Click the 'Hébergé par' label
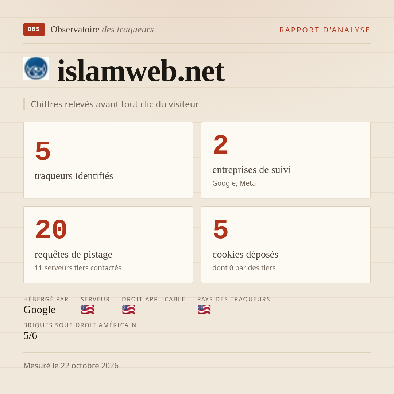394x394 pixels. click(46, 299)
